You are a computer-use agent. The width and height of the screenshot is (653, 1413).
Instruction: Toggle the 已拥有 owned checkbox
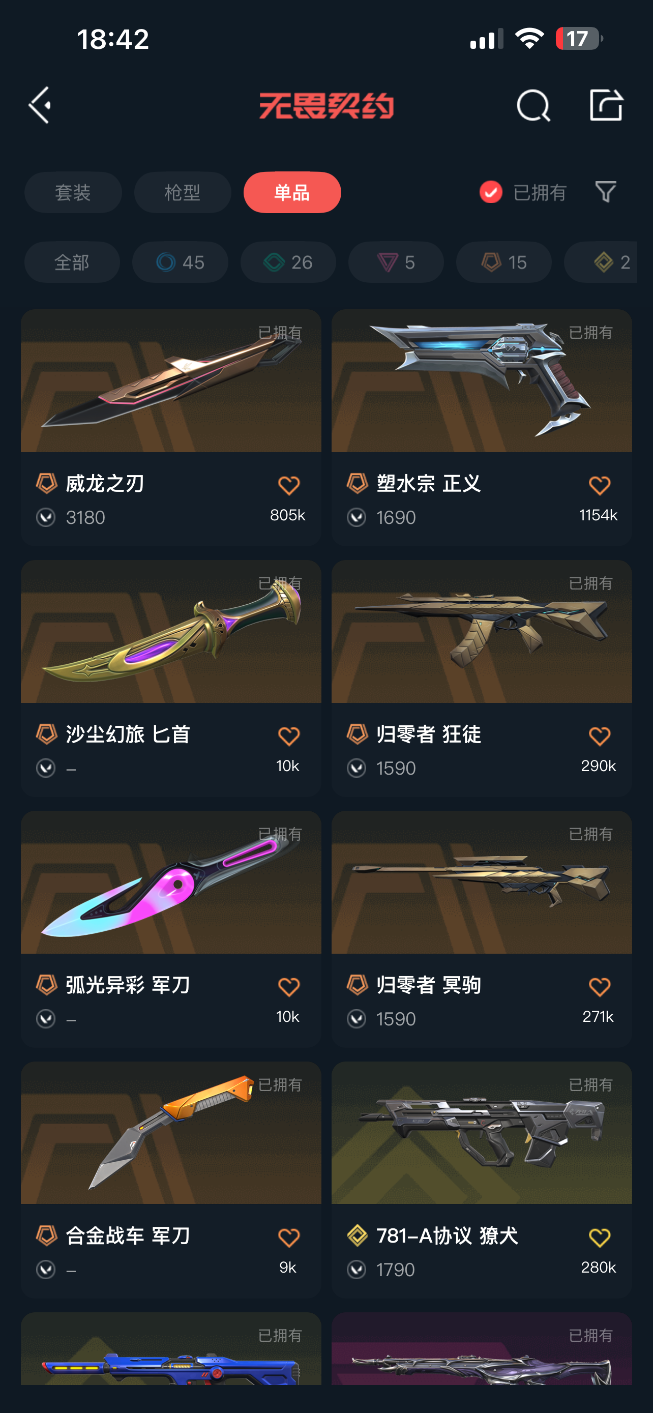491,192
